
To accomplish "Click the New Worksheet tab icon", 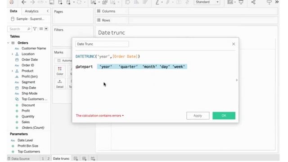I will click(x=76, y=158).
